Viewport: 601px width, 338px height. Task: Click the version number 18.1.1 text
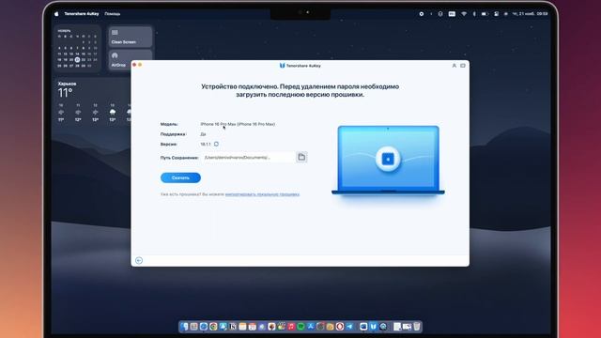pyautogui.click(x=206, y=144)
